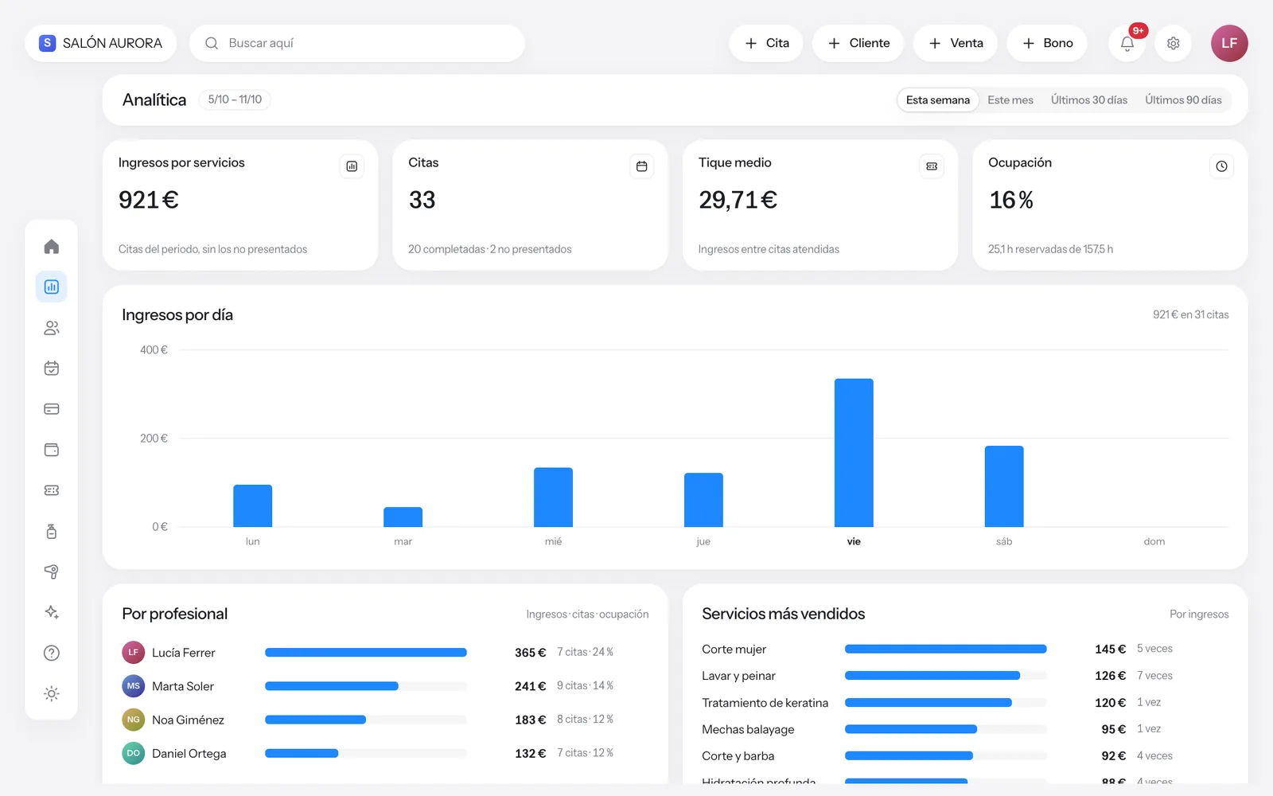Screen dimensions: 1273x796
Task: Click the sáb bar in income chart
Action: click(x=1004, y=486)
